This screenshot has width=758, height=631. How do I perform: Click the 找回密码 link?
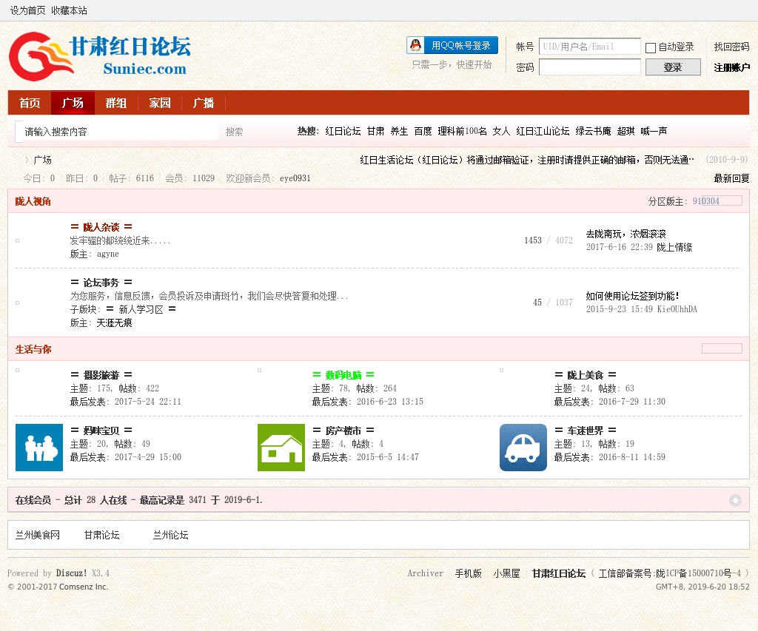point(731,47)
